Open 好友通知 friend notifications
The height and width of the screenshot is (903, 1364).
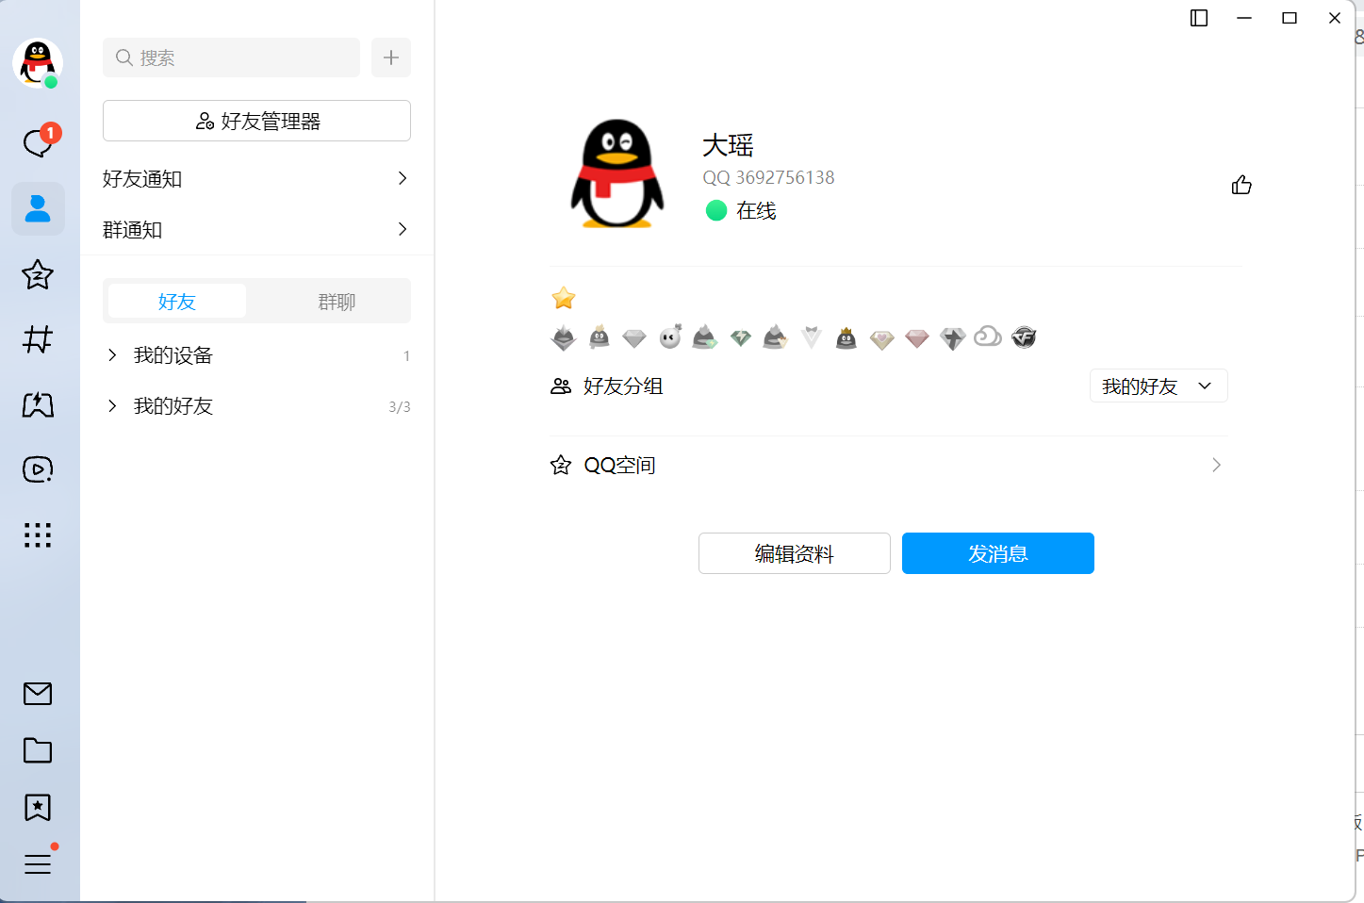256,178
